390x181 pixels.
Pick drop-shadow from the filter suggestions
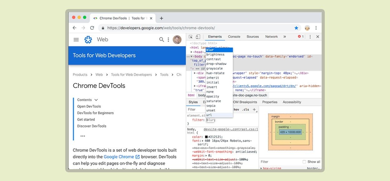219,64
